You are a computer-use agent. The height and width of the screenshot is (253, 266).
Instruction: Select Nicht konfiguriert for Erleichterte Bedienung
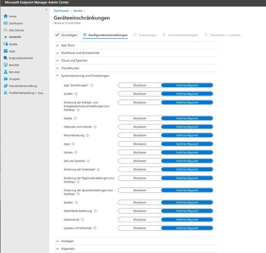pyautogui.click(x=187, y=211)
